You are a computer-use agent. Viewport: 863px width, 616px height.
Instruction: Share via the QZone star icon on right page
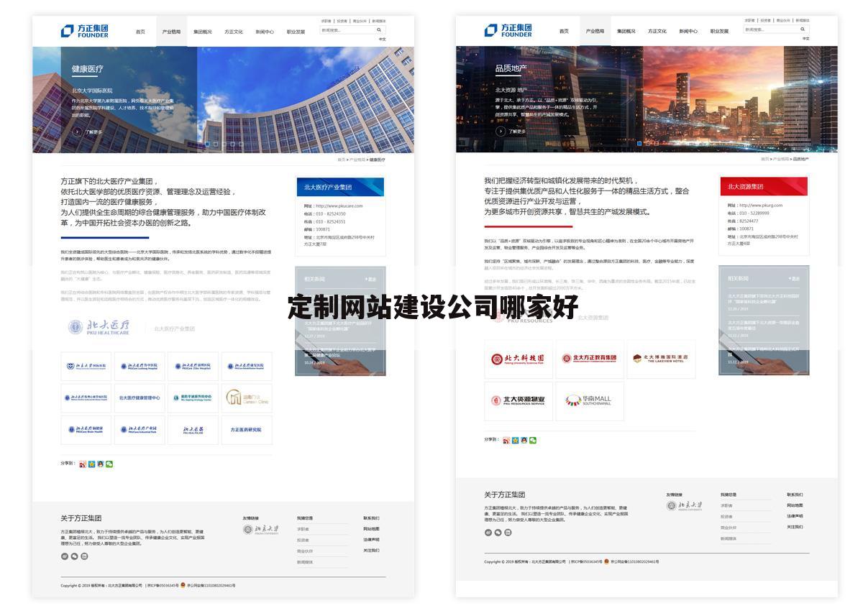[x=515, y=440]
